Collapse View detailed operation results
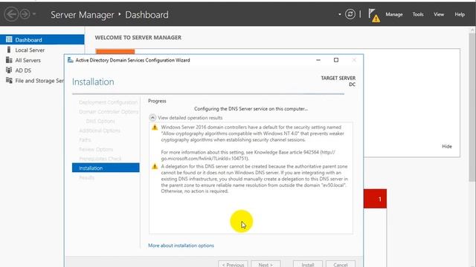Viewport: 476px width, 267px height. pos(152,117)
